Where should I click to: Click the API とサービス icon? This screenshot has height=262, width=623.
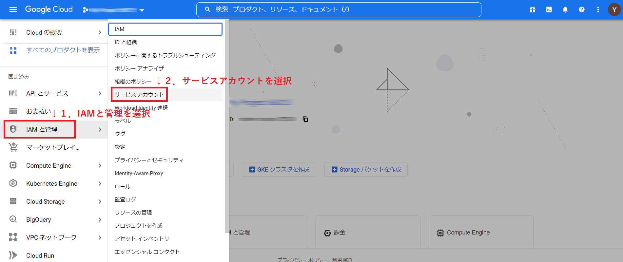(13, 93)
